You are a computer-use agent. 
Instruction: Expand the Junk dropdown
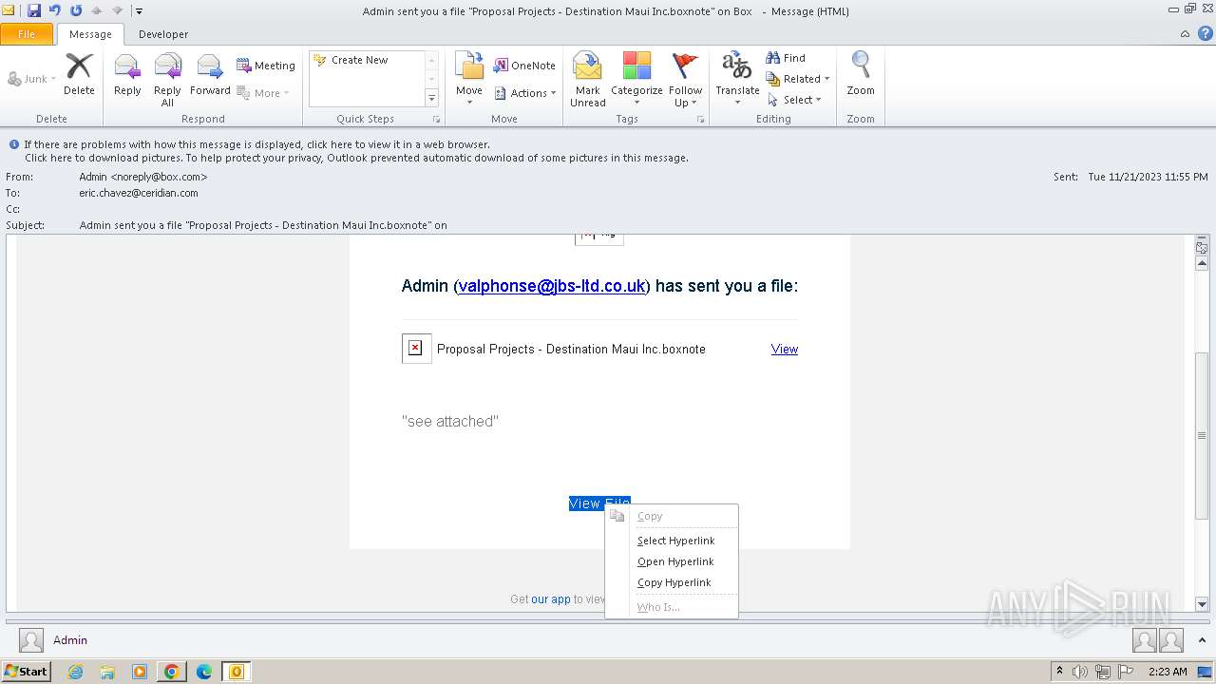[x=53, y=79]
